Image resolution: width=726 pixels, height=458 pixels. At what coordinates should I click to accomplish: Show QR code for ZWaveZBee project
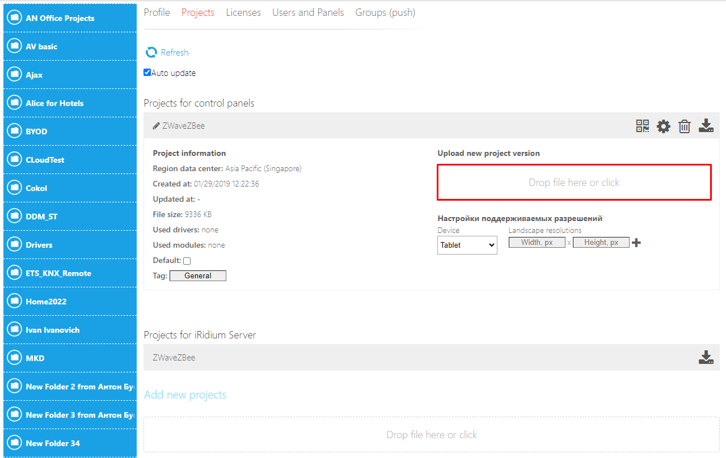tap(642, 126)
